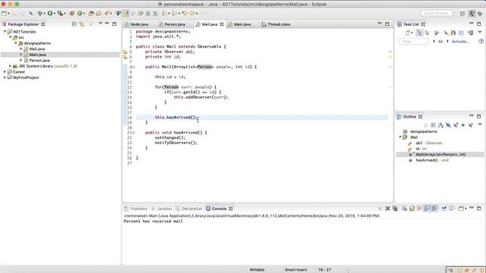Image resolution: width=486 pixels, height=273 pixels.
Task: Expand Mail.java in Package Explorer
Action: click(21, 49)
